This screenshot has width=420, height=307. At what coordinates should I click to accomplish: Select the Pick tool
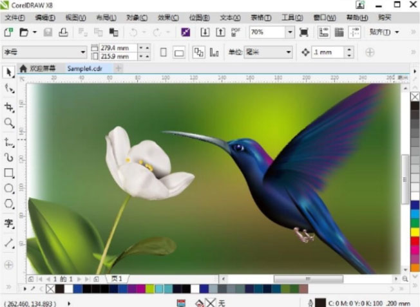[9, 73]
